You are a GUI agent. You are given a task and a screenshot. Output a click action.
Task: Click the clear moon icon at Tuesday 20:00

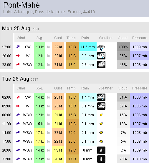point(101,150)
